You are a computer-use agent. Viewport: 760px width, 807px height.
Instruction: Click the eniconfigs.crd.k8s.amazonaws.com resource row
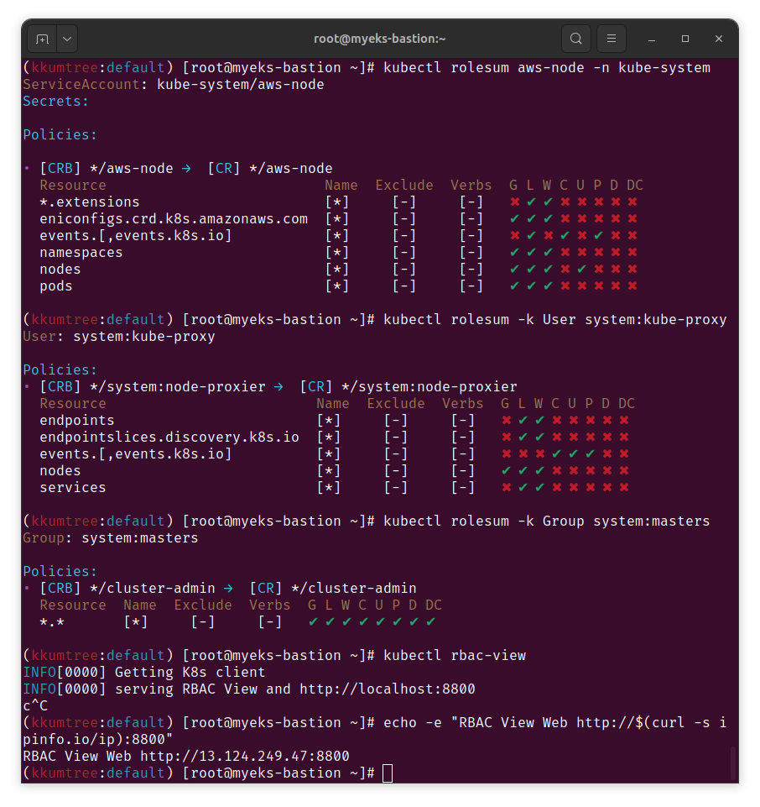[x=338, y=218]
